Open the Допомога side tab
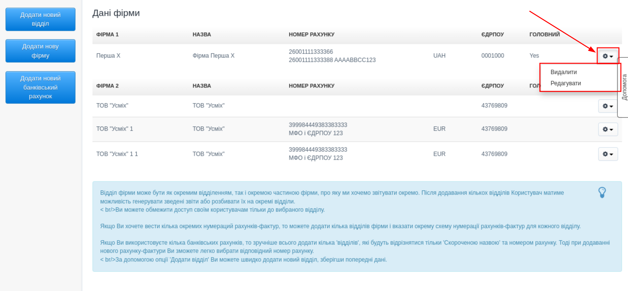The width and height of the screenshot is (628, 291). 624,87
